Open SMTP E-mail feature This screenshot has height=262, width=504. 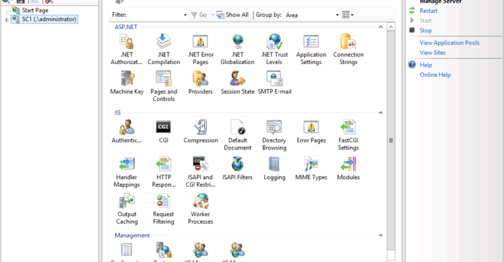point(275,83)
